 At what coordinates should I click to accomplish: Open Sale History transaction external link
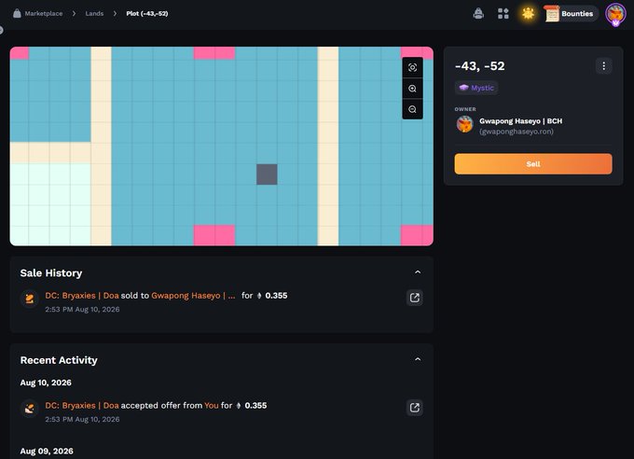click(x=415, y=298)
